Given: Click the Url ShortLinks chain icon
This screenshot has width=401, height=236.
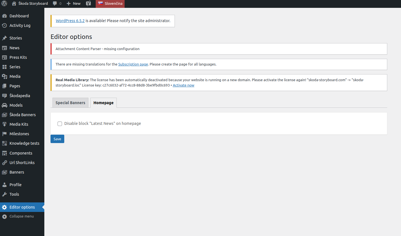Looking at the screenshot, I should (x=4, y=163).
